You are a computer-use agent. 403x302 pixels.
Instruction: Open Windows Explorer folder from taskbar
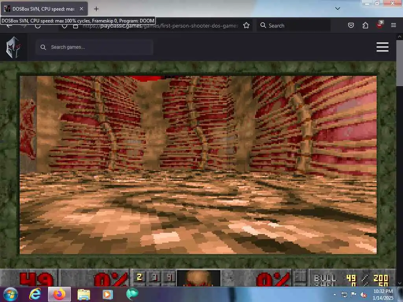(x=84, y=294)
